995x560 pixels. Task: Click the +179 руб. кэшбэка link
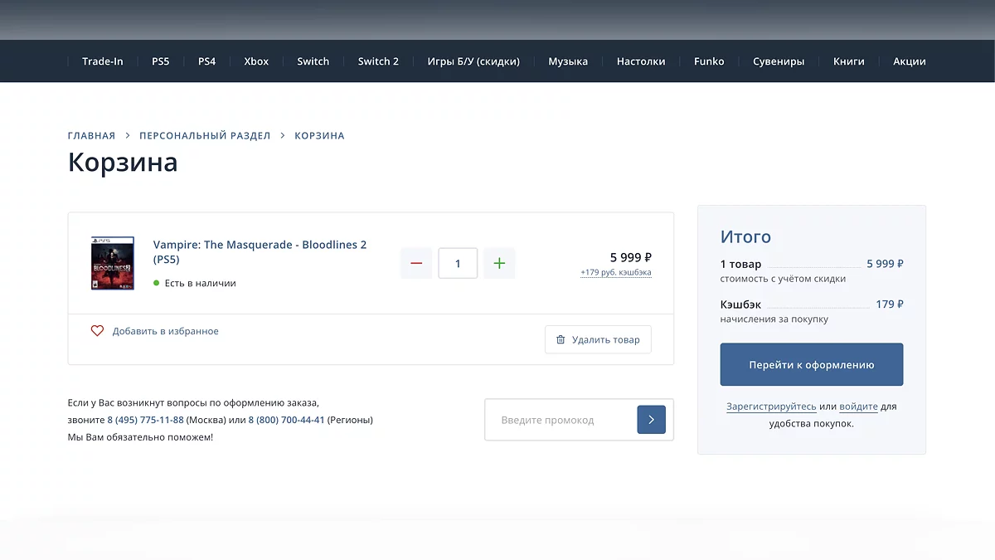click(x=616, y=272)
